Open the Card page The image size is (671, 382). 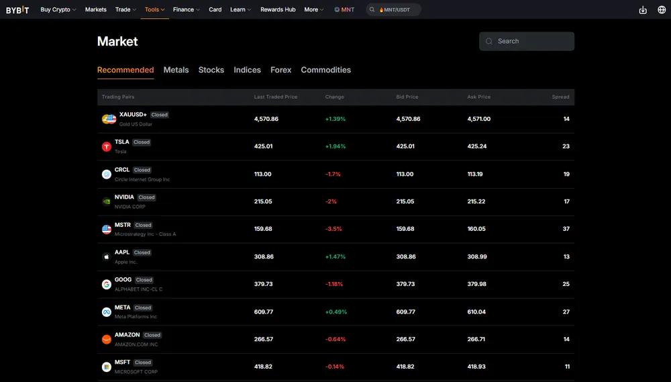215,9
